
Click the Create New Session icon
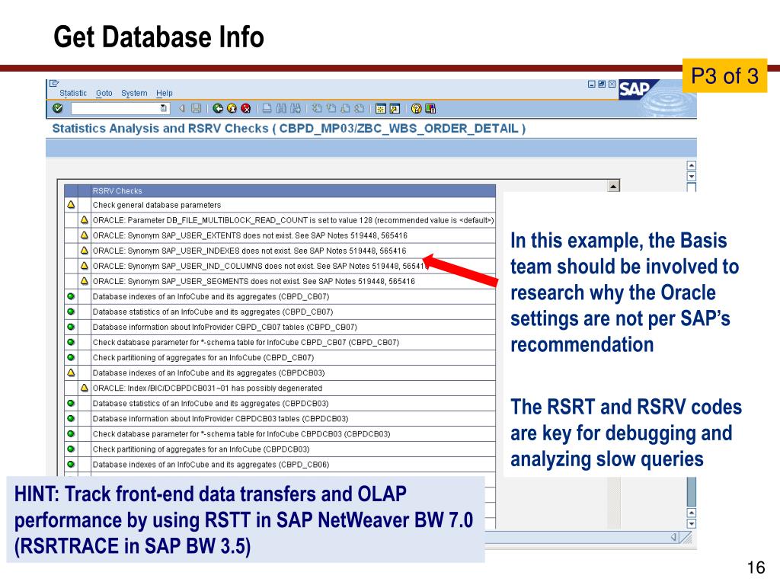381,108
